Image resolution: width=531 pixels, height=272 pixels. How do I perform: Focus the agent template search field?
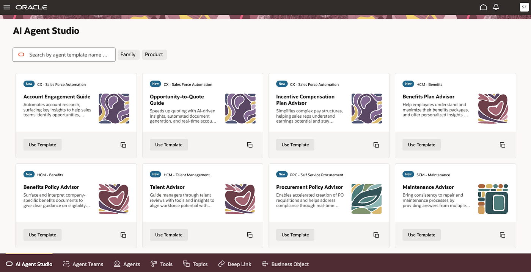pos(64,54)
